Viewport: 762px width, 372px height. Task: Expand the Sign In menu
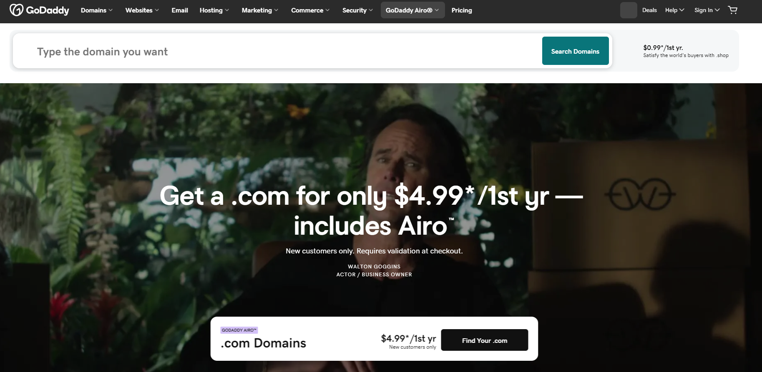click(x=707, y=10)
